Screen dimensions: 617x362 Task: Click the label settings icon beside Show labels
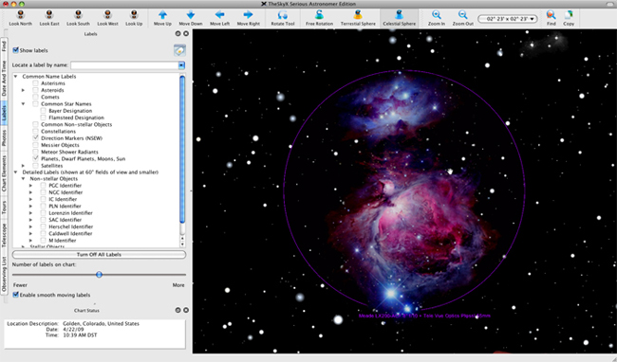click(179, 50)
